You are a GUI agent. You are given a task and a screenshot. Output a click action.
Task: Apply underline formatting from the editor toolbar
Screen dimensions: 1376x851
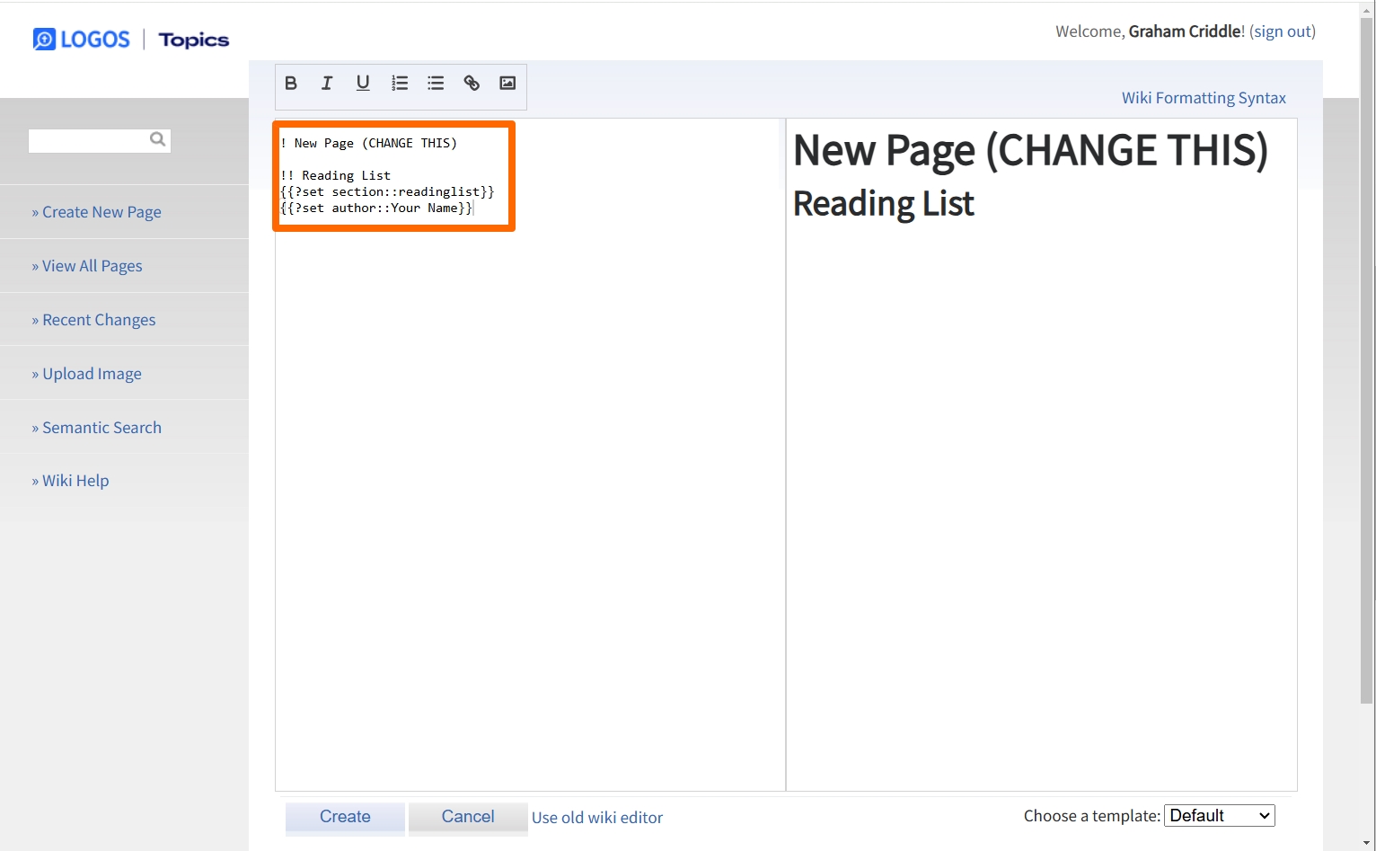(363, 84)
